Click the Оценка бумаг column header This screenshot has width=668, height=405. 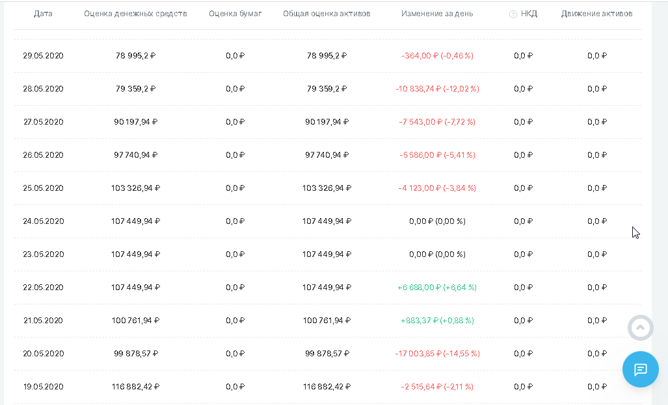pyautogui.click(x=235, y=14)
